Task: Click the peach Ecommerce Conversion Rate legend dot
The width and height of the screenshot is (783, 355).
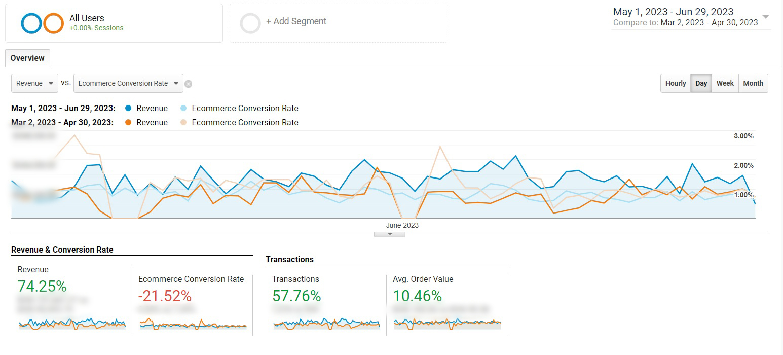Action: 183,122
